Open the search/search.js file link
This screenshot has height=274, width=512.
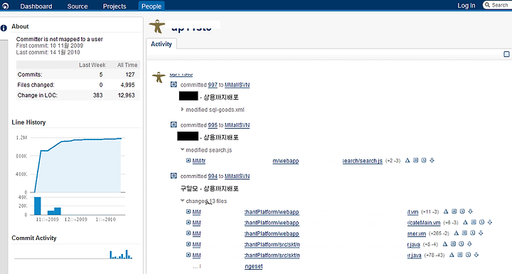pyautogui.click(x=362, y=161)
